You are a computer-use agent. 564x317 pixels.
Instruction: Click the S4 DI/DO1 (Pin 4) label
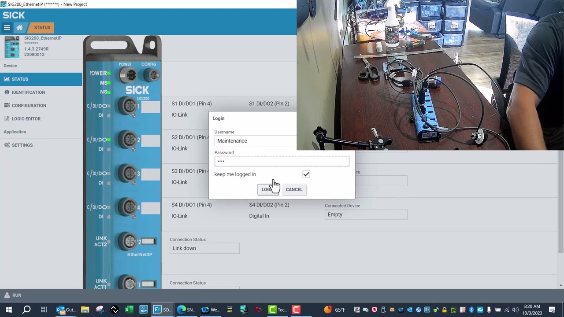(192, 205)
